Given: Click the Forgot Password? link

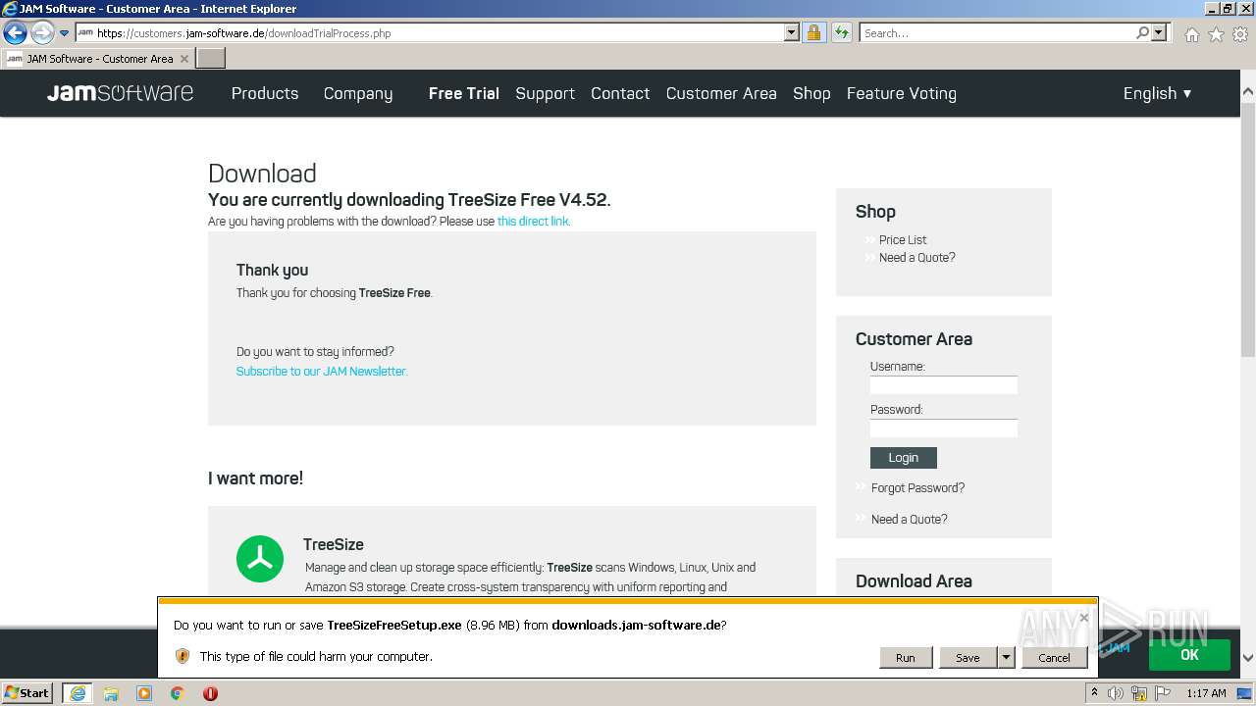Looking at the screenshot, I should click(917, 488).
